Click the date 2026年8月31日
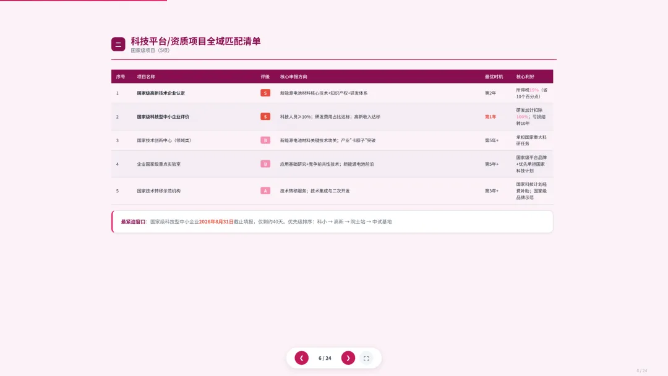The image size is (668, 376). coord(216,222)
